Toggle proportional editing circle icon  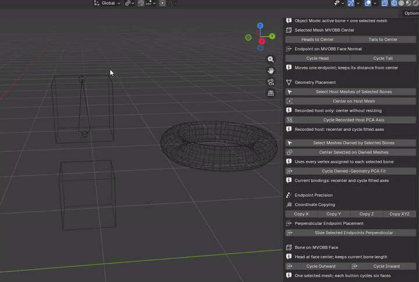pyautogui.click(x=162, y=3)
